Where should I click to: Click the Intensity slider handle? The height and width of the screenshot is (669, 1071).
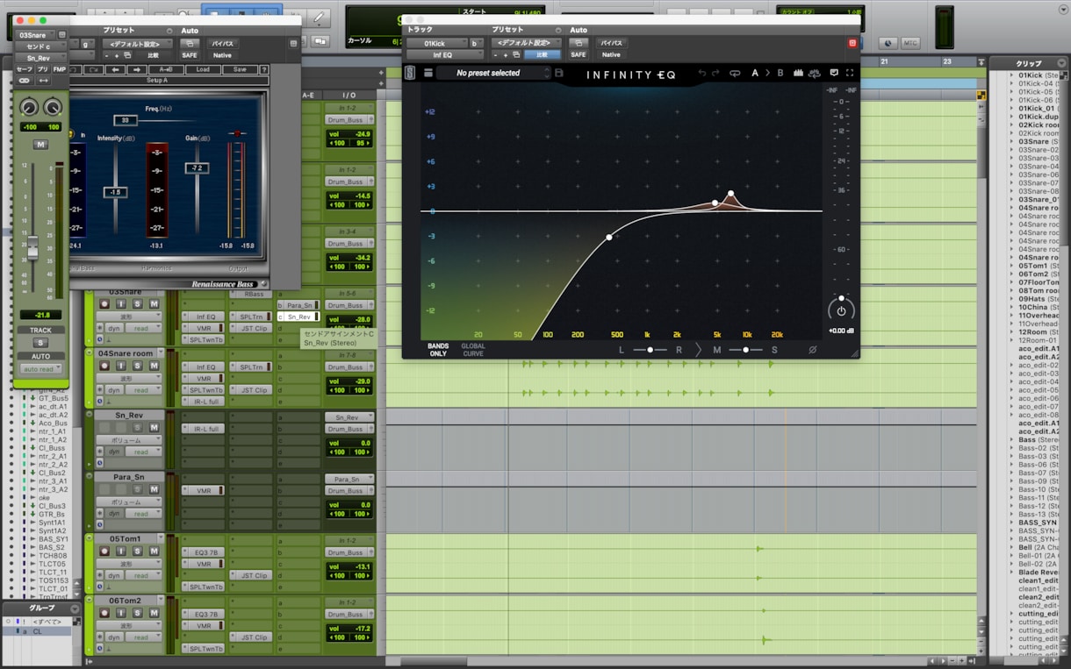click(x=115, y=191)
